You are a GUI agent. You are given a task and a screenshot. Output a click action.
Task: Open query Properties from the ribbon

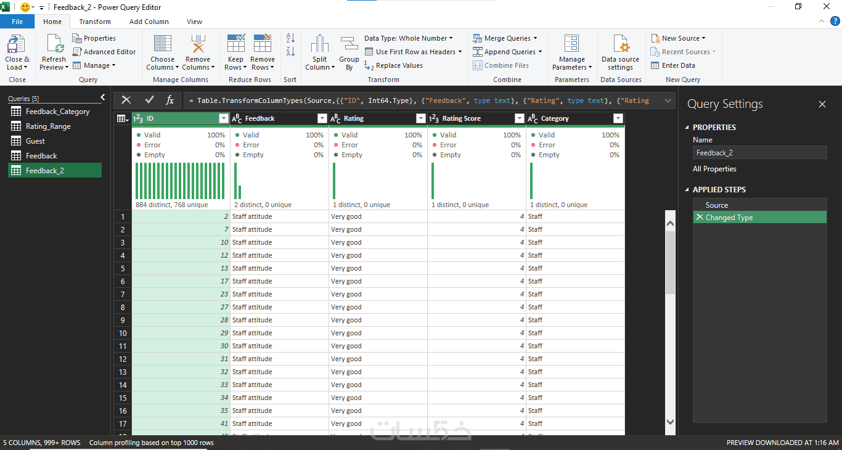pos(94,38)
